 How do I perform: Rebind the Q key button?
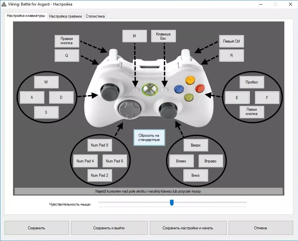click(67, 56)
